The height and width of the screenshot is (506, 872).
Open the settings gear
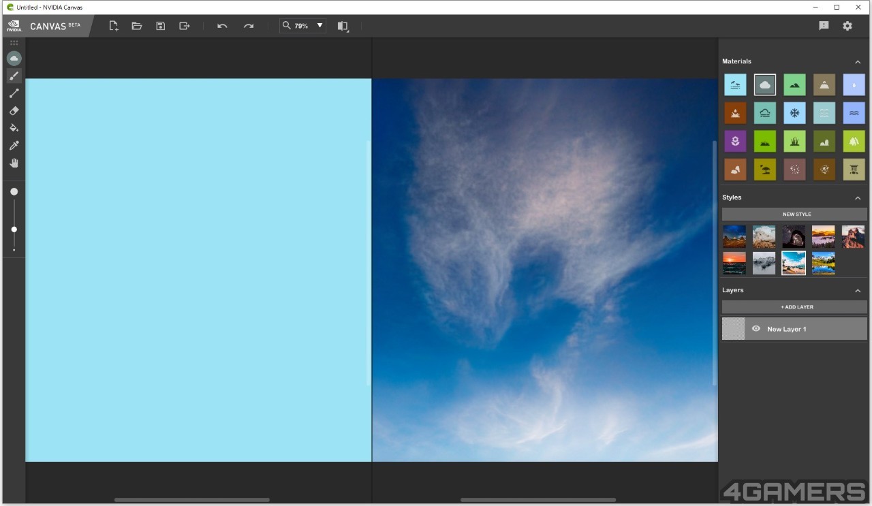(847, 26)
